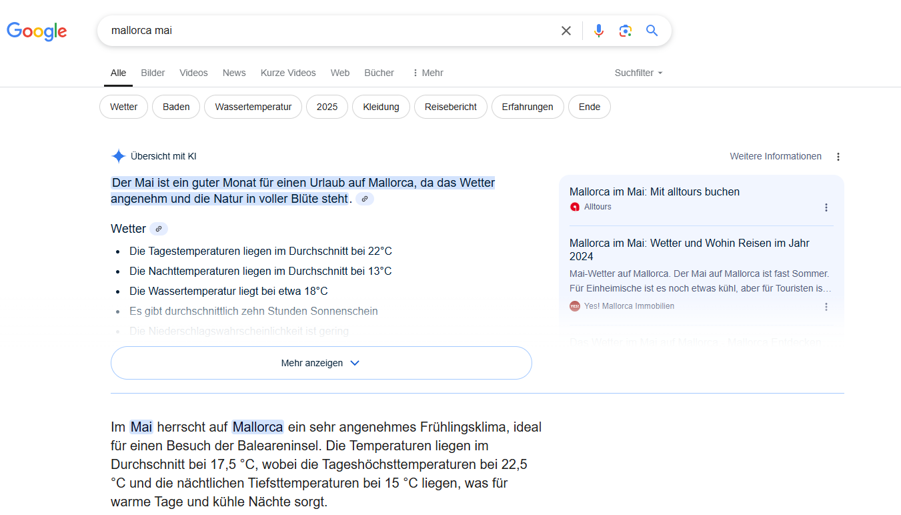Click the Yes! Mallorca Immobilien favicon
The image size is (901, 515).
pyautogui.click(x=575, y=306)
